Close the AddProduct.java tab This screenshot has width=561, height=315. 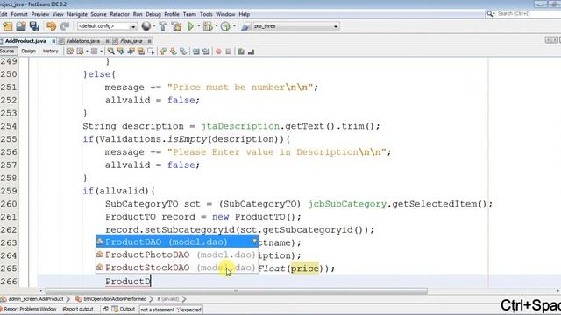pos(53,41)
